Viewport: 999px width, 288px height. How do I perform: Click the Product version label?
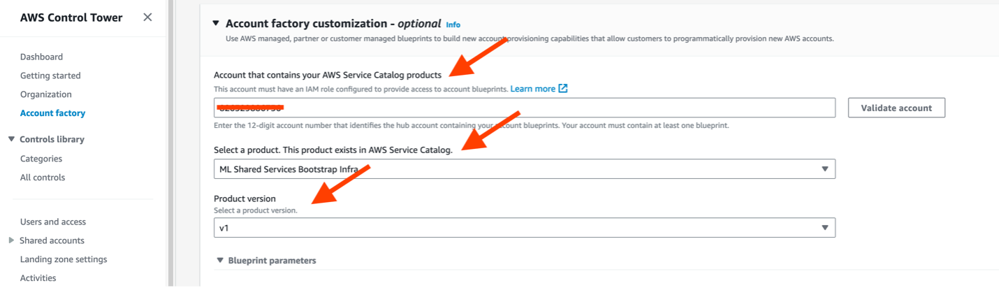[x=245, y=199]
